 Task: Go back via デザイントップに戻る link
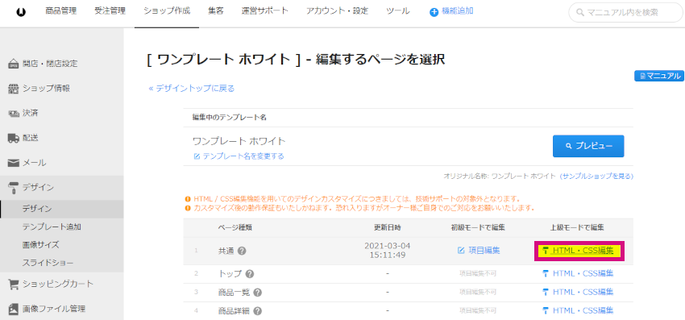191,89
